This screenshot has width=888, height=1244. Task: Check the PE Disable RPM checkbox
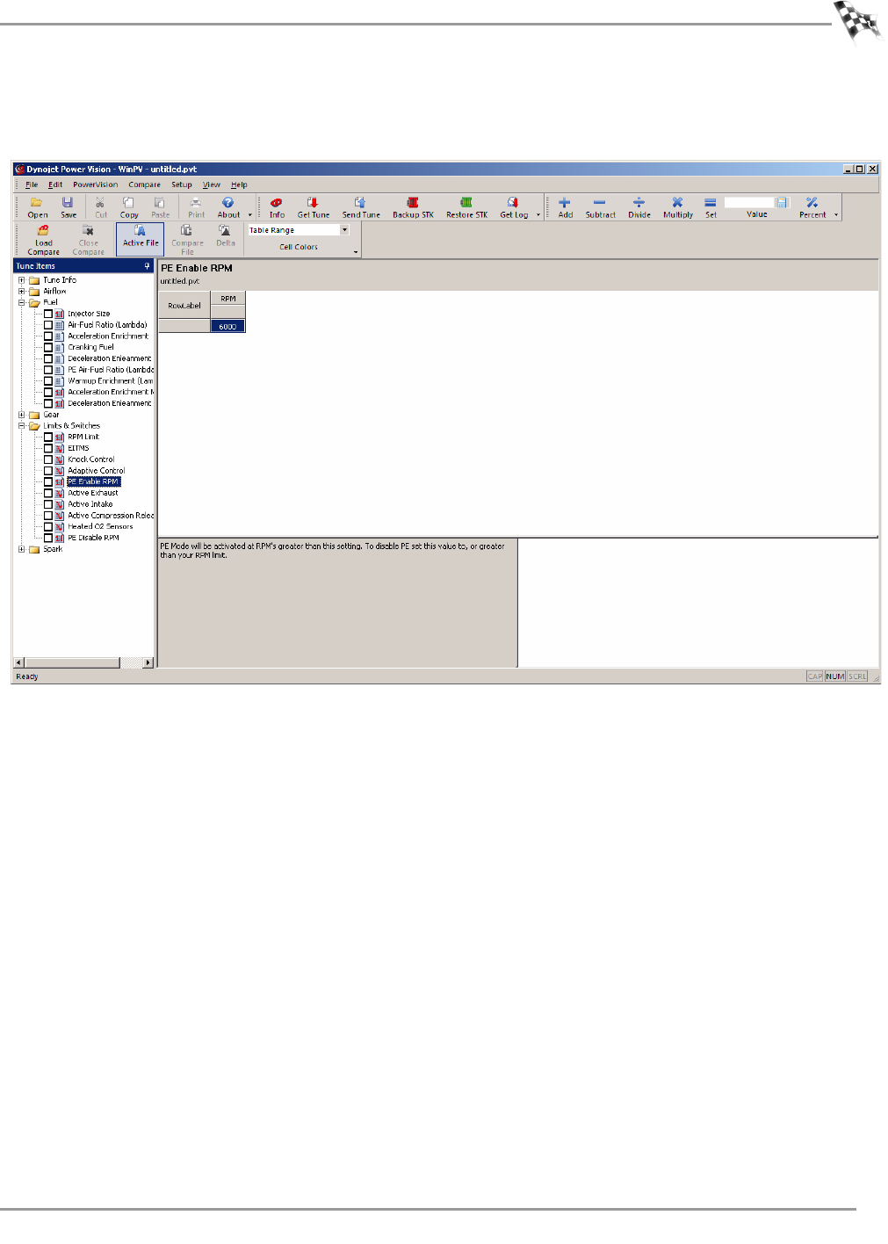[x=48, y=538]
